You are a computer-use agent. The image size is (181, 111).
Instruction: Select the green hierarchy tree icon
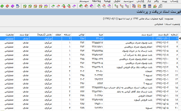click(116, 6)
